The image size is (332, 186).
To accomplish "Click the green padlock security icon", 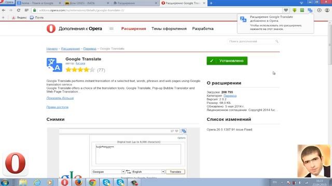I will click(x=35, y=10).
